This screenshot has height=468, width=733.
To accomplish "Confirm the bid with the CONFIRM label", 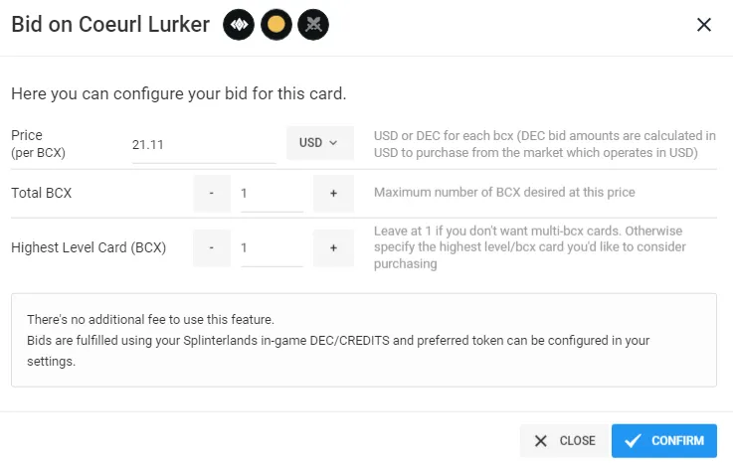I will (x=677, y=441).
